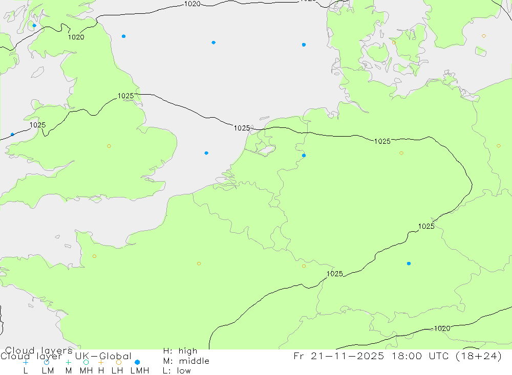Click the 1020 isobar label over southern Scotland
512x375 pixels.
click(x=76, y=37)
